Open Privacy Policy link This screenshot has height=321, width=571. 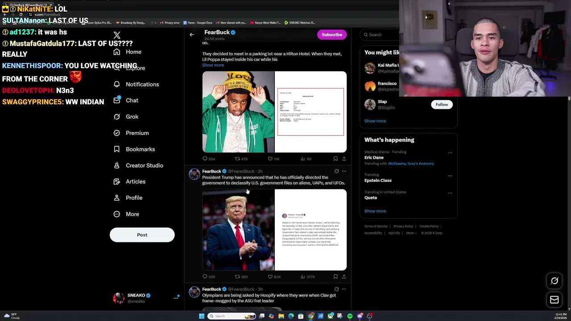403,226
